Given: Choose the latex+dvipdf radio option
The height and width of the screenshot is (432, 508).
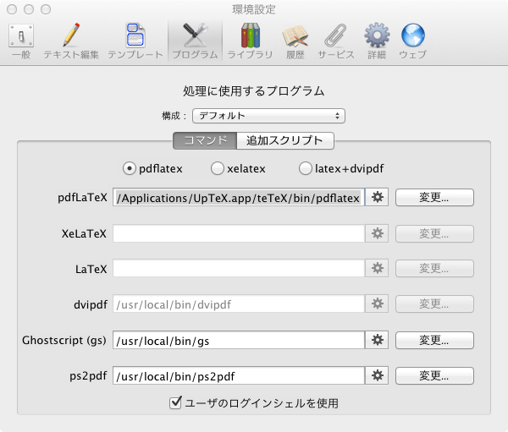Looking at the screenshot, I should 306,168.
